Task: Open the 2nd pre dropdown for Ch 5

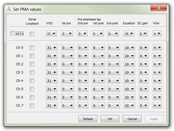Action: click(x=83, y=89)
